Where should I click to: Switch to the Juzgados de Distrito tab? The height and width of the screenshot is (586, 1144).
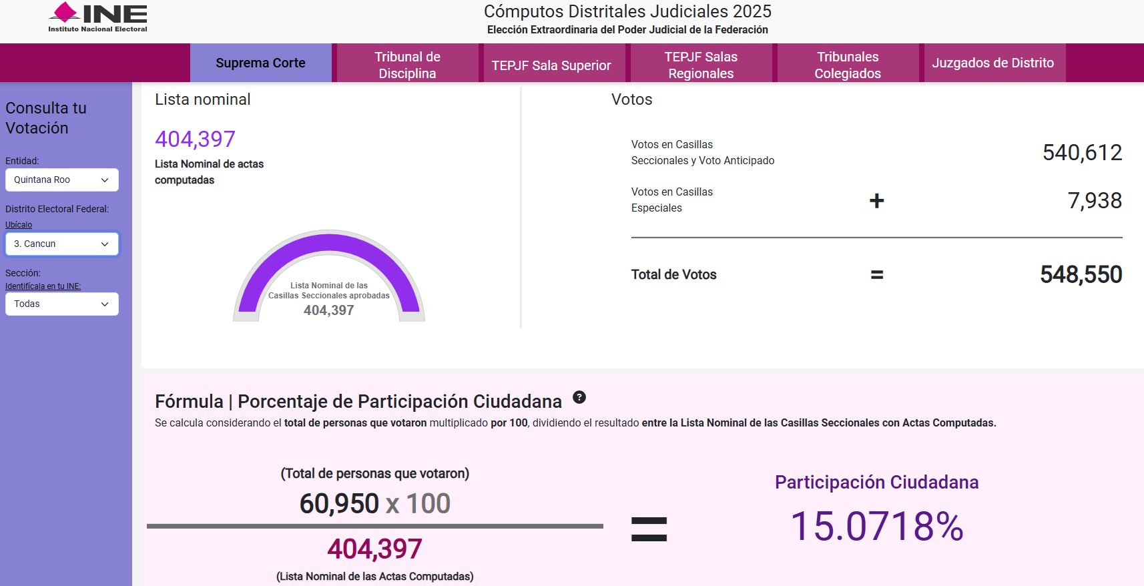click(992, 63)
